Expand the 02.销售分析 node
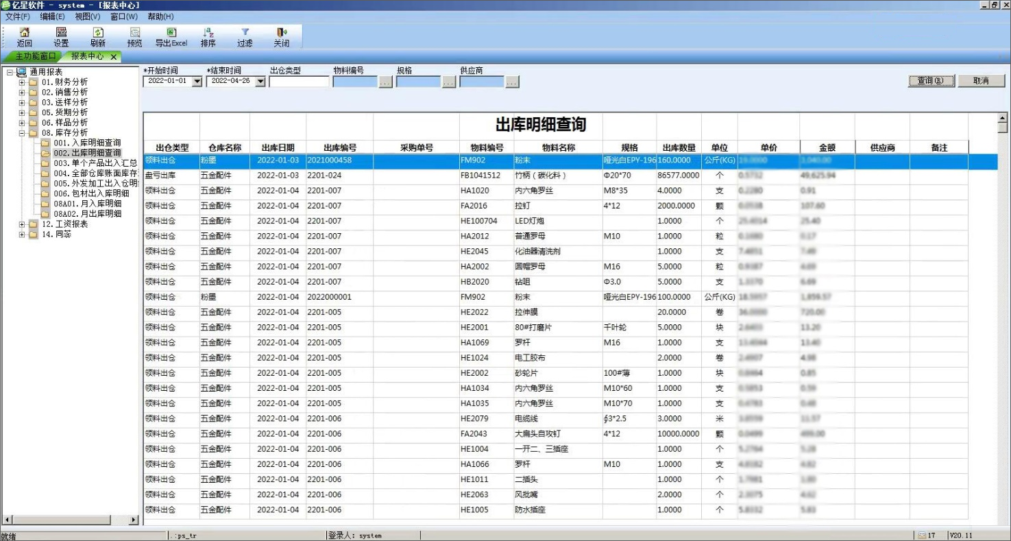The image size is (1011, 541). click(21, 93)
